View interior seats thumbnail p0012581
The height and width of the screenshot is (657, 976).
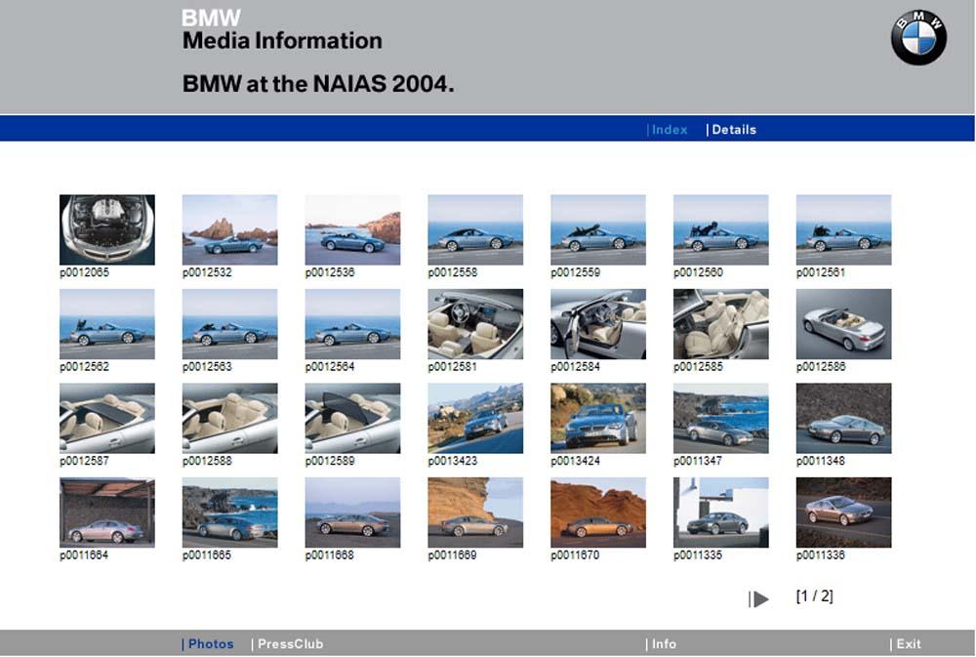[x=475, y=324]
